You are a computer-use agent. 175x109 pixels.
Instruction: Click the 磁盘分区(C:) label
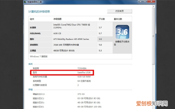click(38, 98)
